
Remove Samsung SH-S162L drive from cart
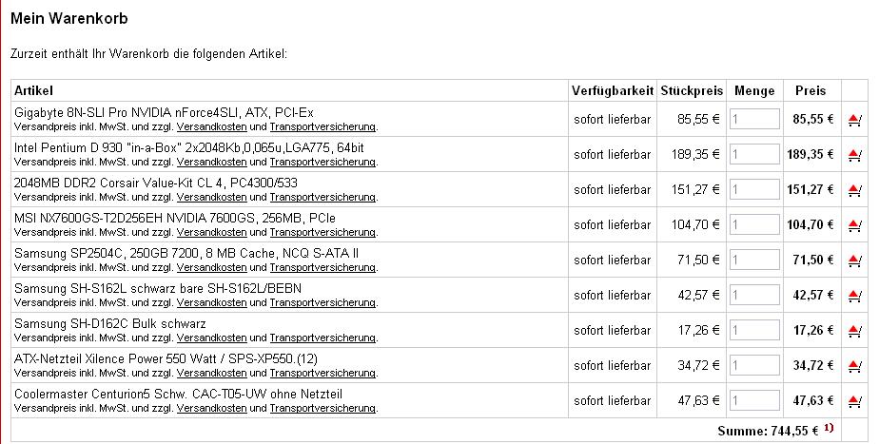point(854,296)
